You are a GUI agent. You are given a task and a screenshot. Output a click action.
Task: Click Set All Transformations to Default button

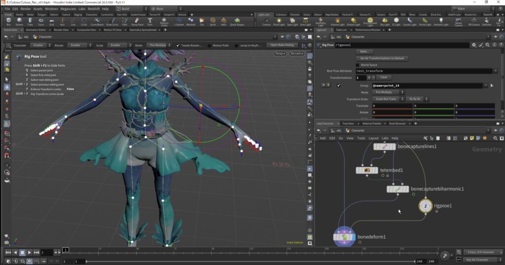pyautogui.click(x=382, y=58)
